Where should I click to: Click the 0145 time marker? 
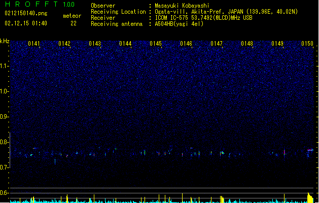tap(156, 44)
